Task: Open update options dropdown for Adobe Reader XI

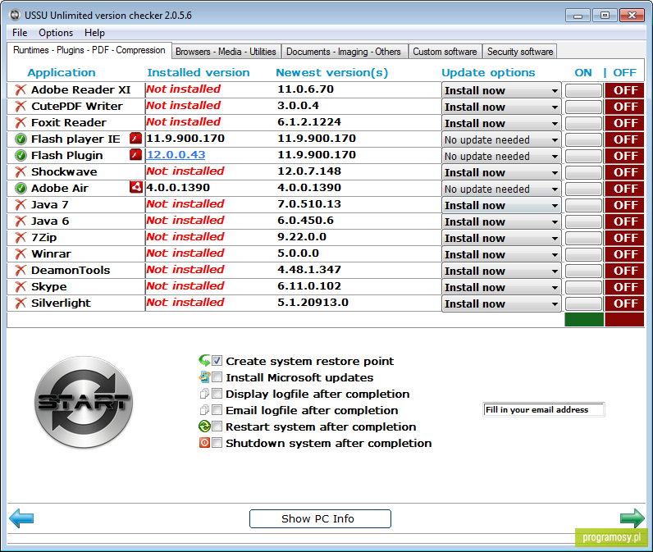Action: coord(501,90)
